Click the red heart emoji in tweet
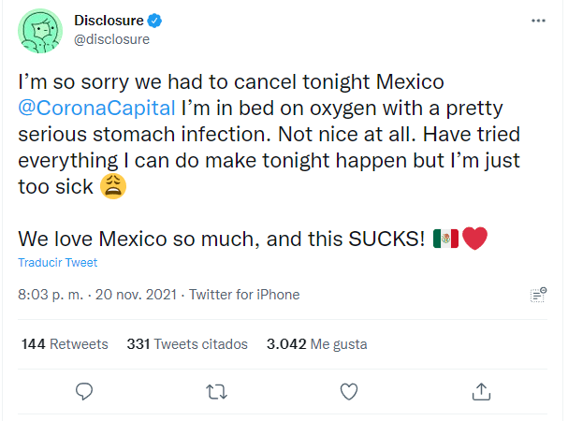 coord(474,239)
